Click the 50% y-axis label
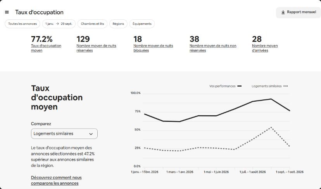 (x=138, y=130)
